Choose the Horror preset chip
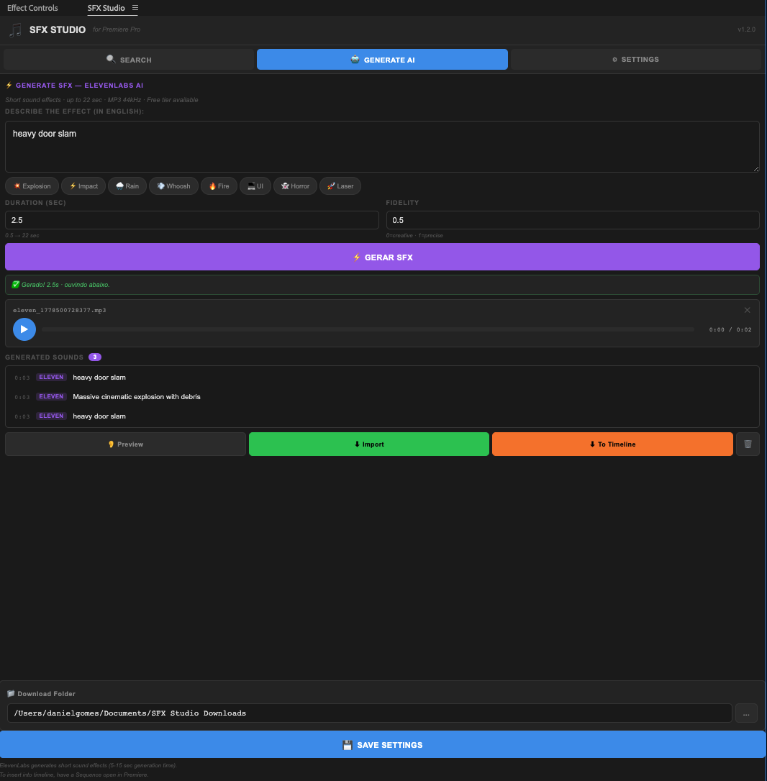 click(295, 186)
